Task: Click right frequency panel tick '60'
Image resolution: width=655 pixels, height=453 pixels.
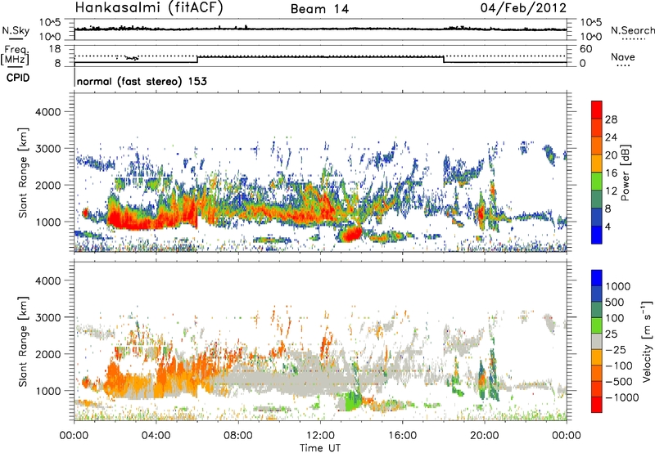Action: tap(586, 49)
